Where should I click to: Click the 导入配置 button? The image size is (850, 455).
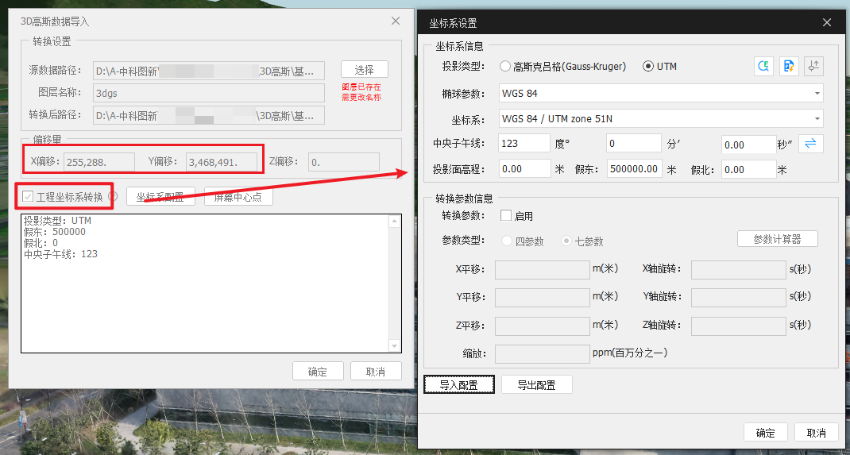pos(458,385)
